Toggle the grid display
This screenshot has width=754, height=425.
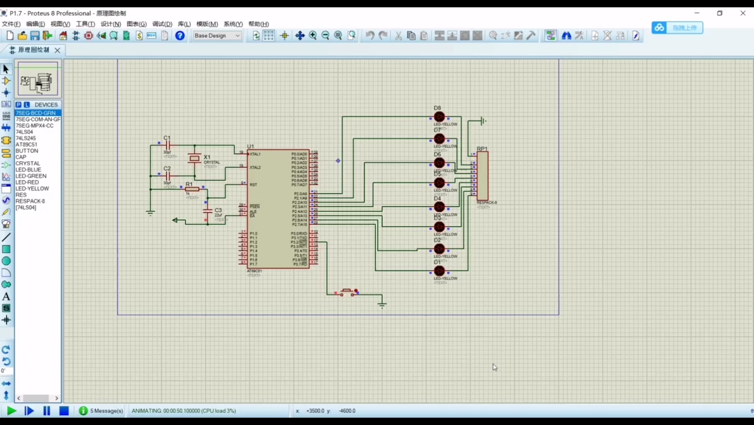pyautogui.click(x=269, y=36)
